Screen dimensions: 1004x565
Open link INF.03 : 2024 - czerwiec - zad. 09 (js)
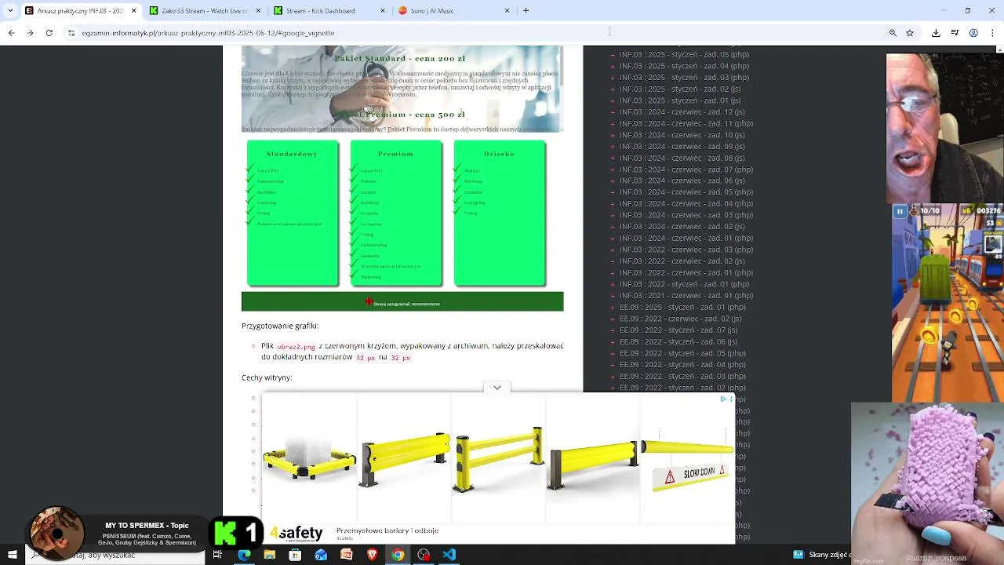[x=682, y=147]
